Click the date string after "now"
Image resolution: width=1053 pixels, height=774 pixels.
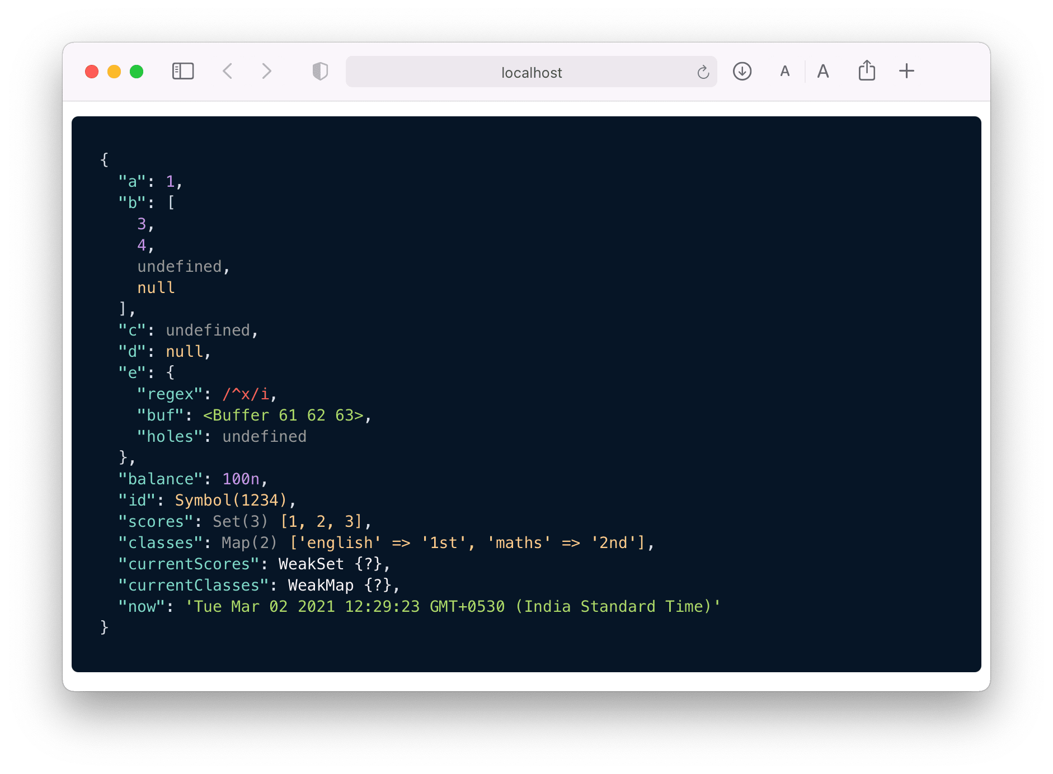(453, 607)
